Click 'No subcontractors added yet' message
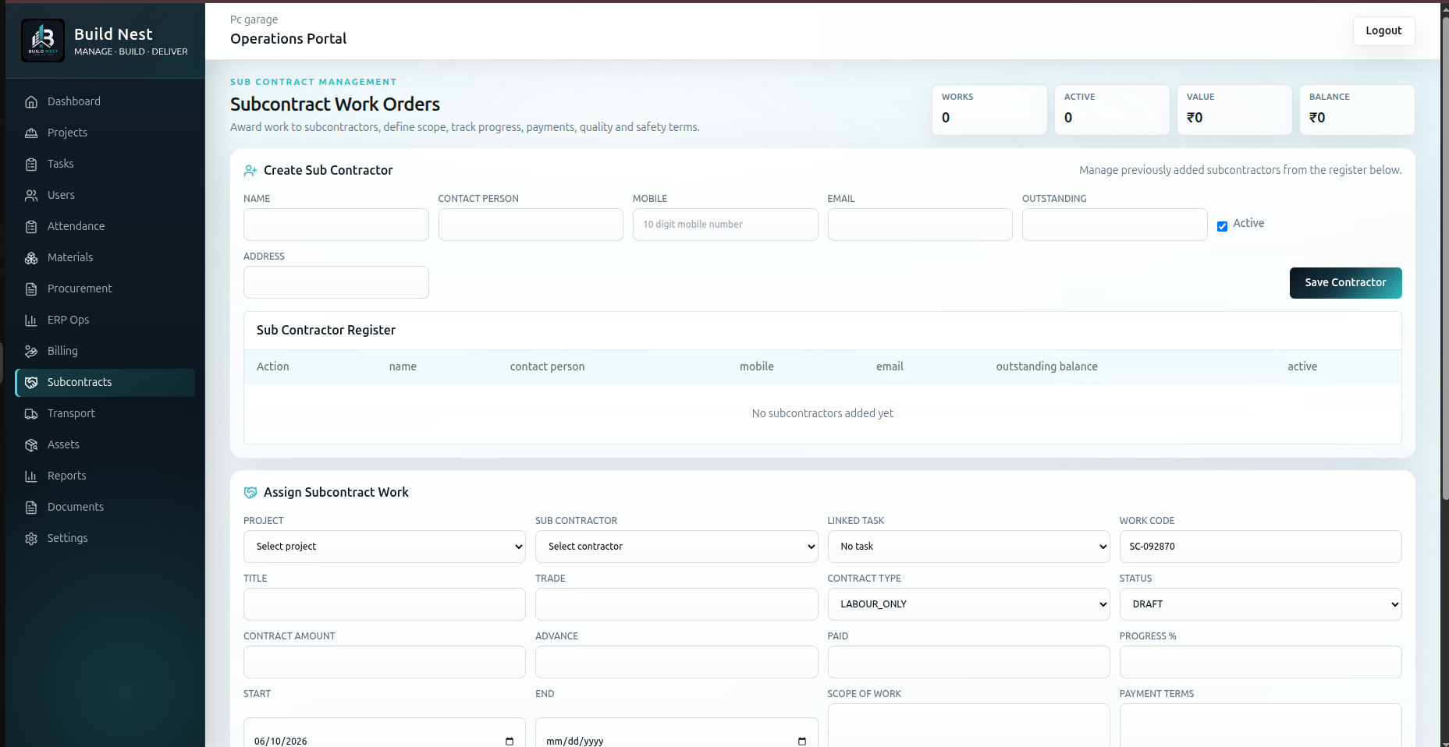This screenshot has width=1449, height=747. [x=822, y=413]
